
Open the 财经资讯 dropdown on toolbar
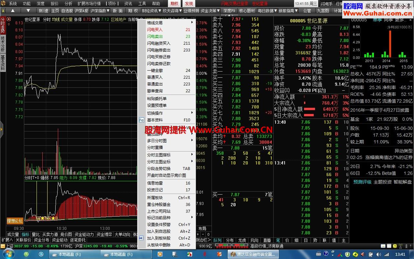click(151, 11)
